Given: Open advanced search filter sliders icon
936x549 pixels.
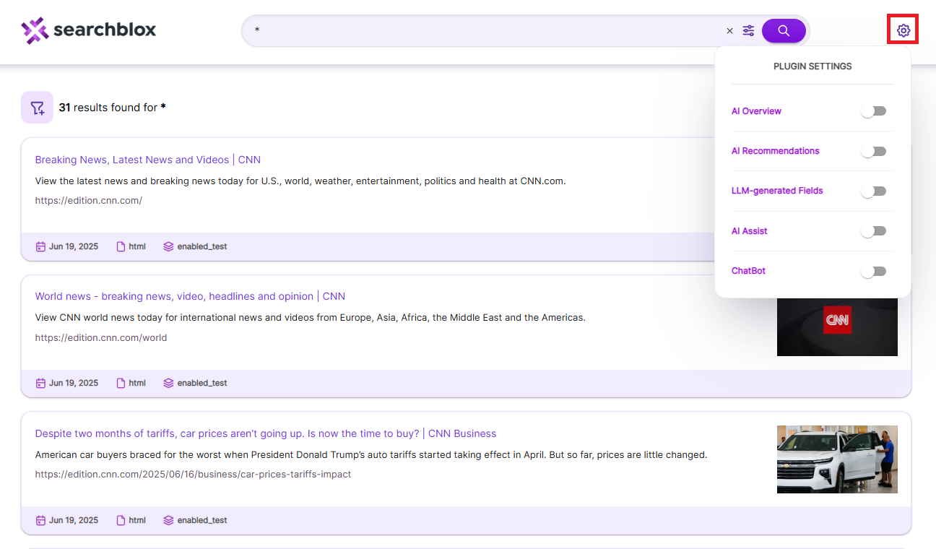Looking at the screenshot, I should tap(748, 30).
